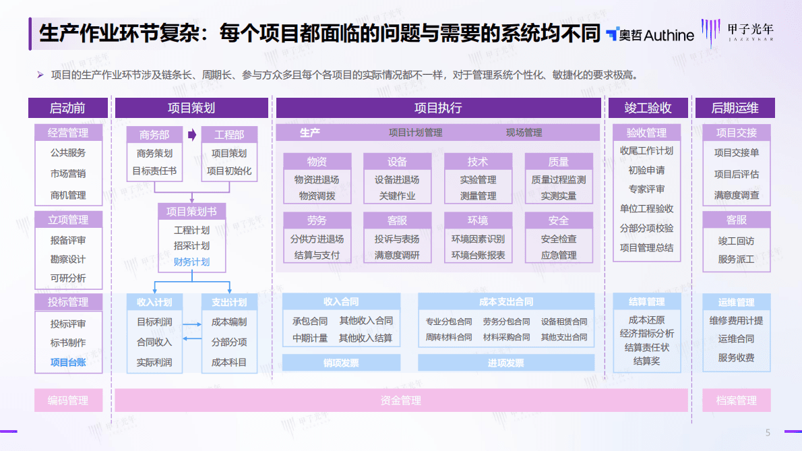The image size is (802, 451).
Task: Click the 环境因素识别 entry
Action: pos(478,238)
